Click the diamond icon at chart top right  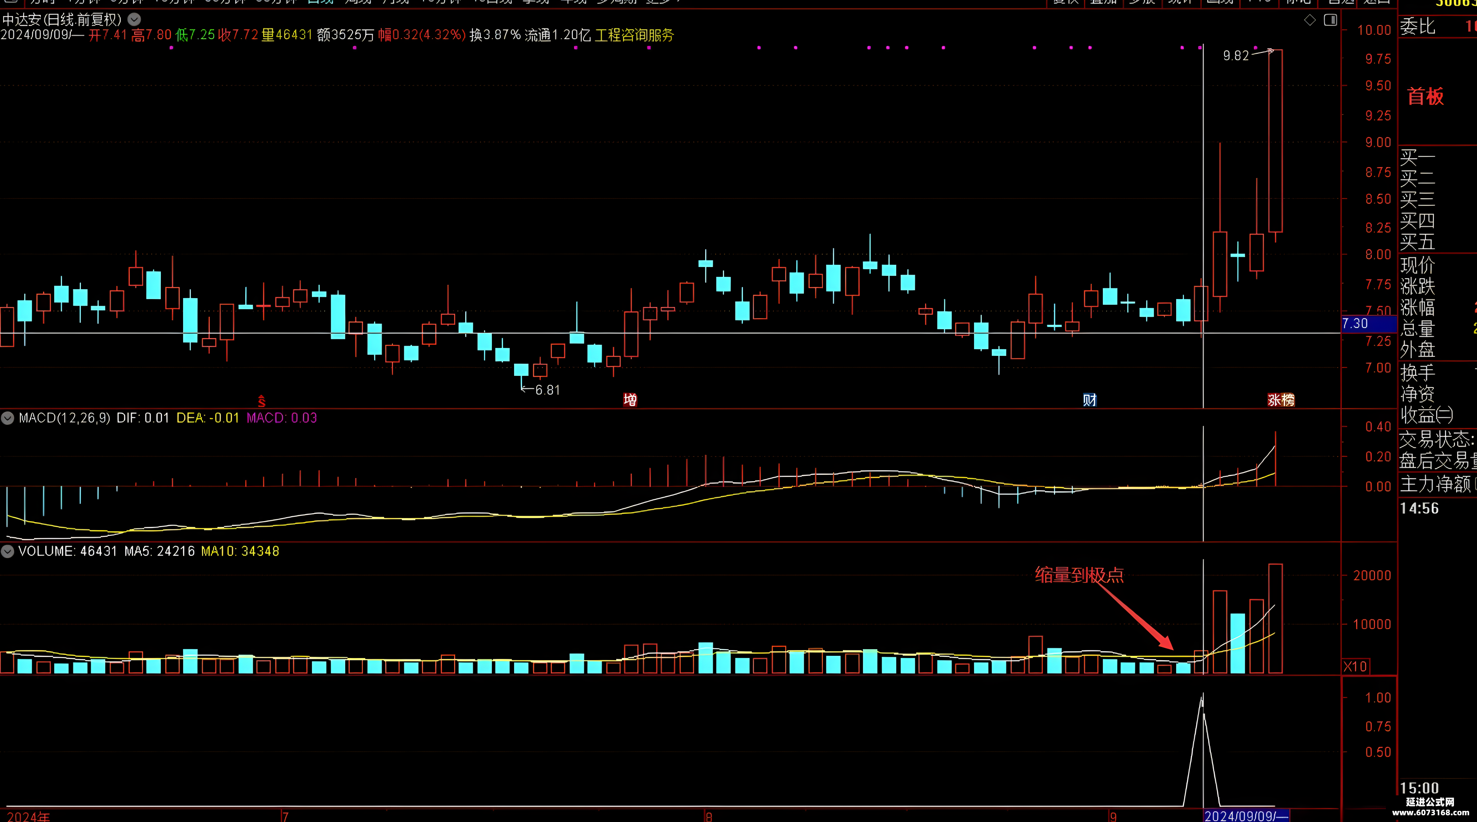click(x=1309, y=20)
